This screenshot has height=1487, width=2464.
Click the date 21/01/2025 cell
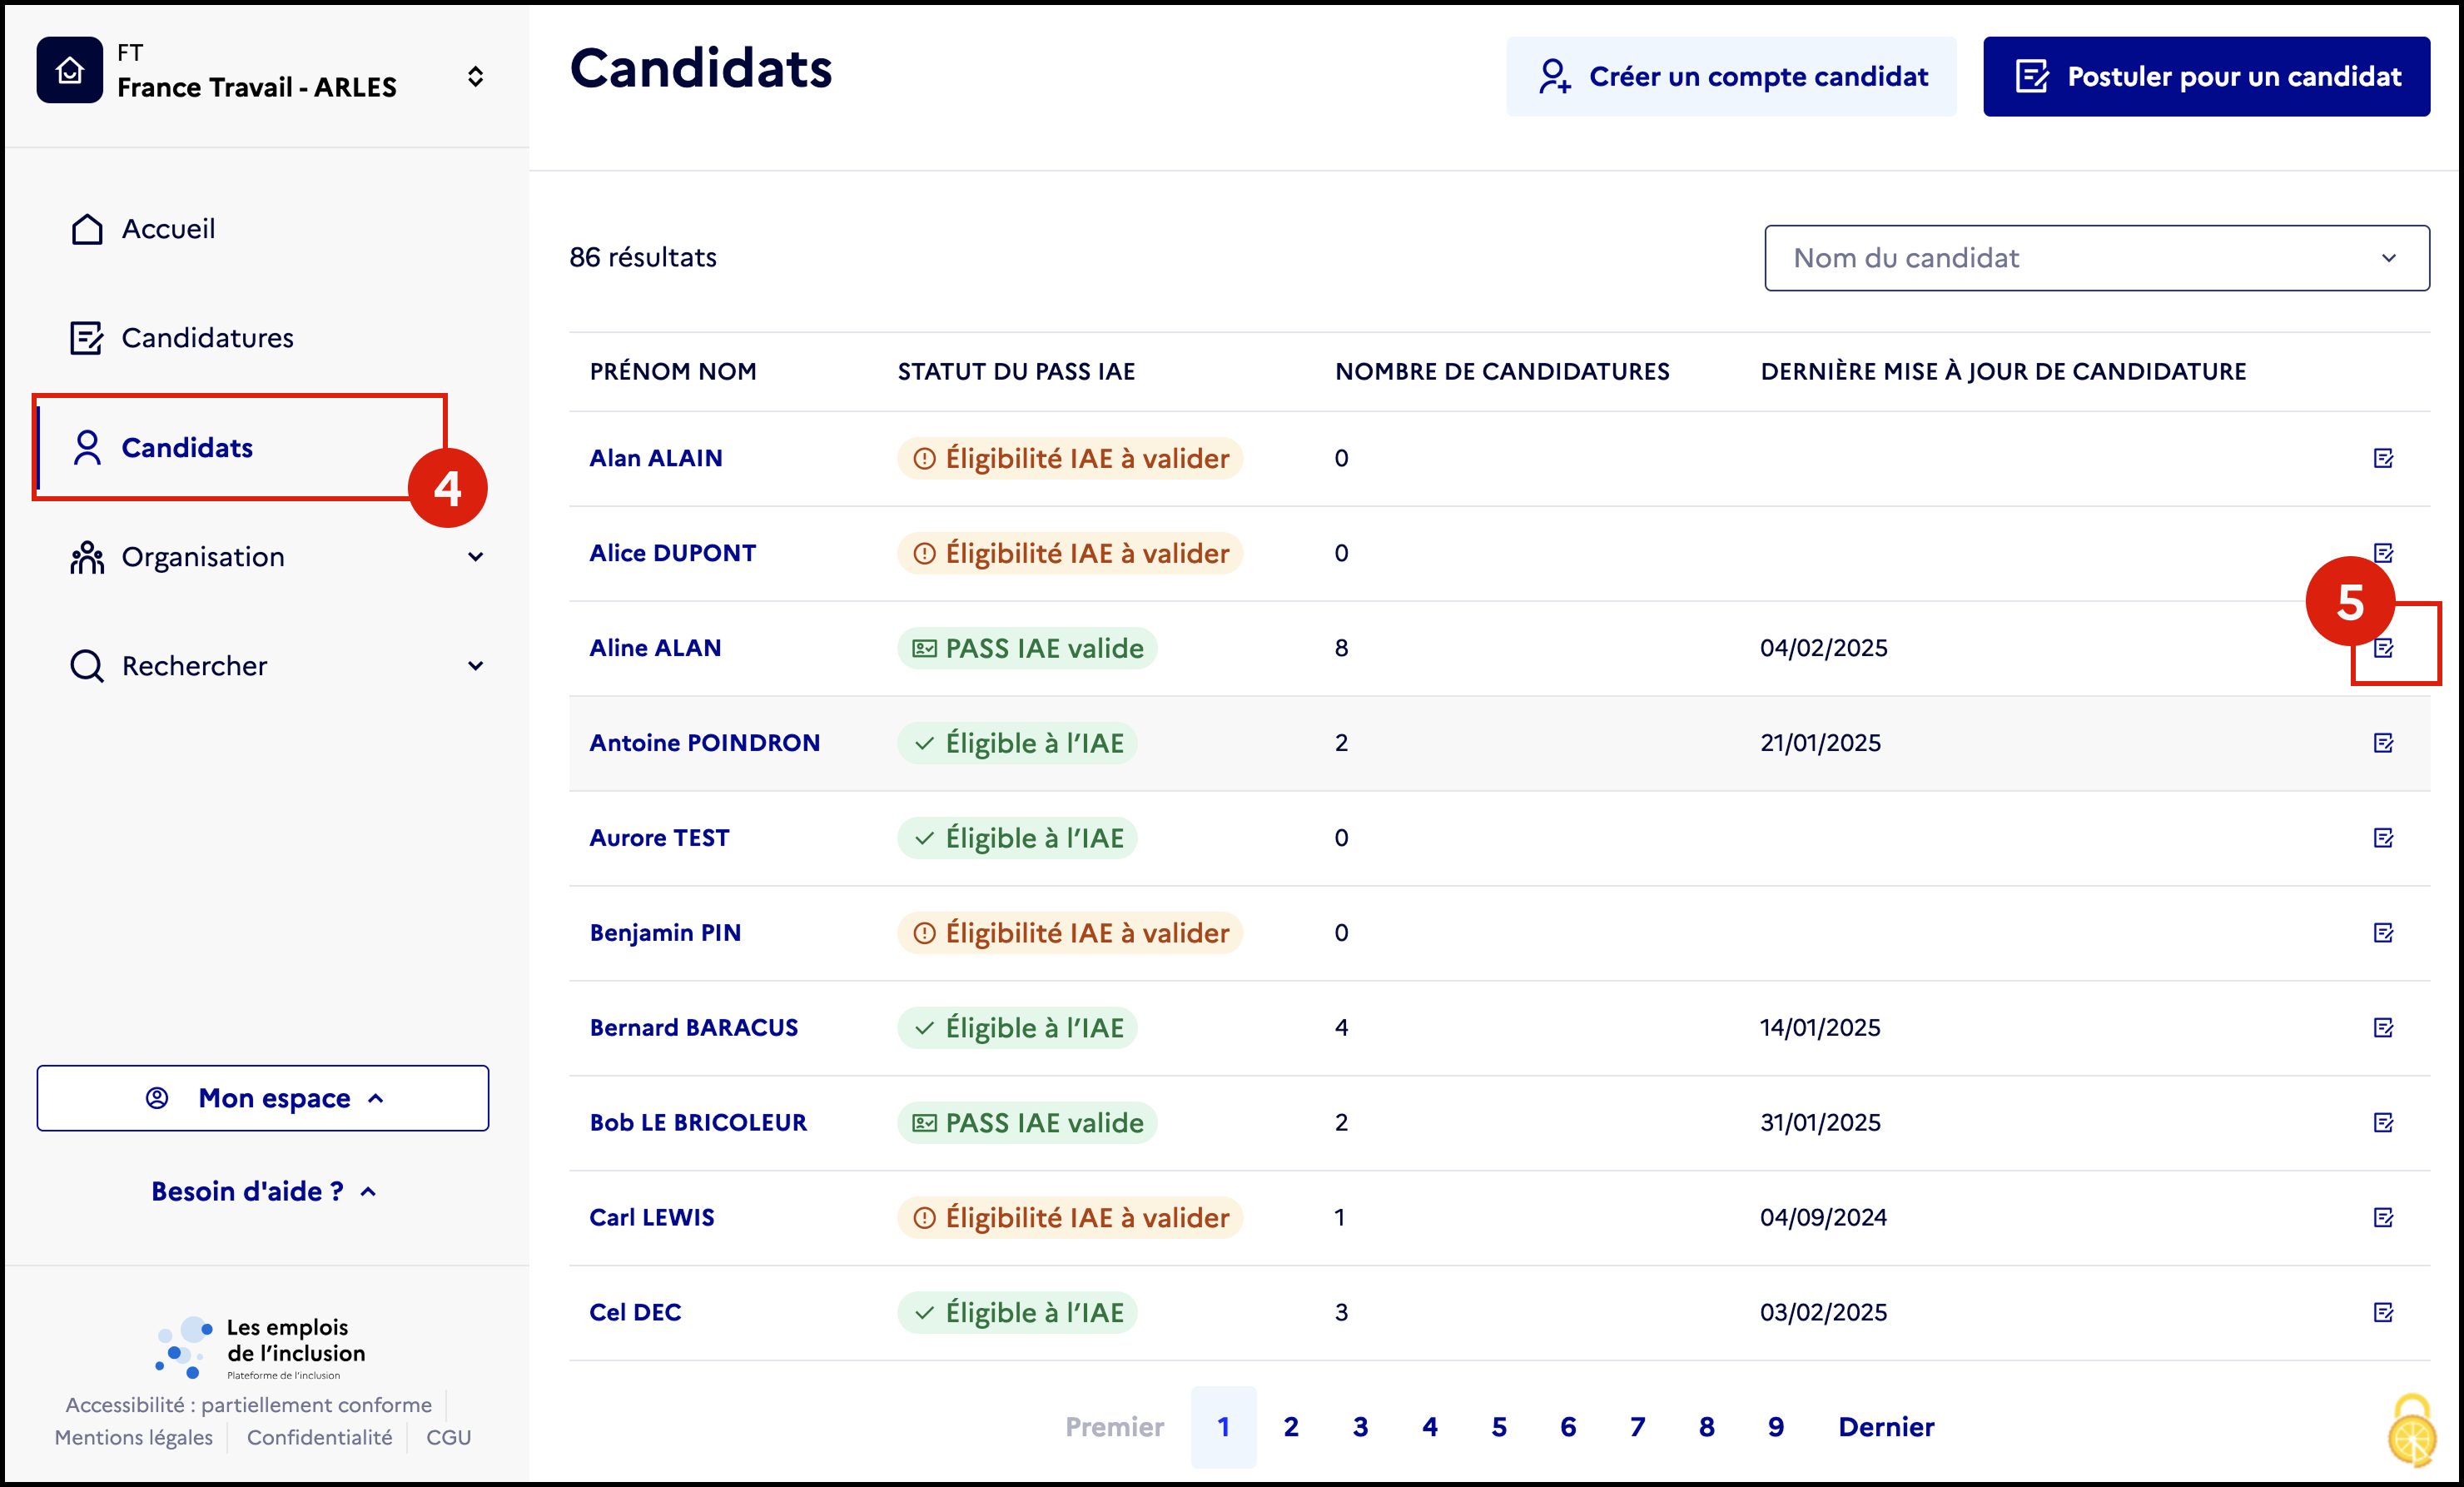1820,743
